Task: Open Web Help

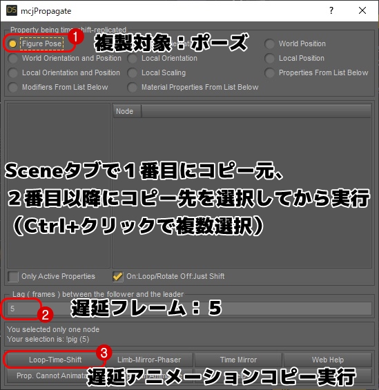Action: point(328,360)
